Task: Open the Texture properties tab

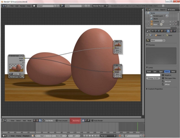Action: pos(171,31)
